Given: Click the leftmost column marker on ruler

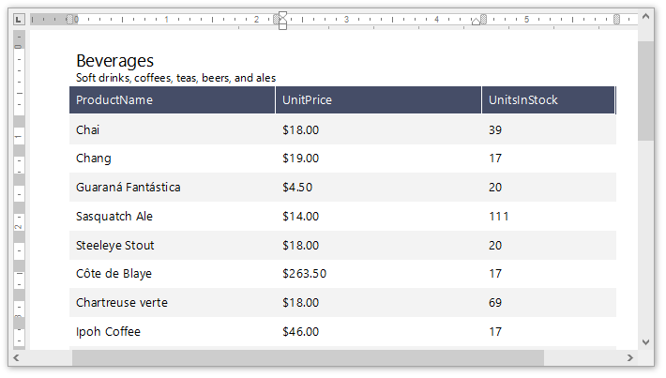Looking at the screenshot, I should pos(71,19).
